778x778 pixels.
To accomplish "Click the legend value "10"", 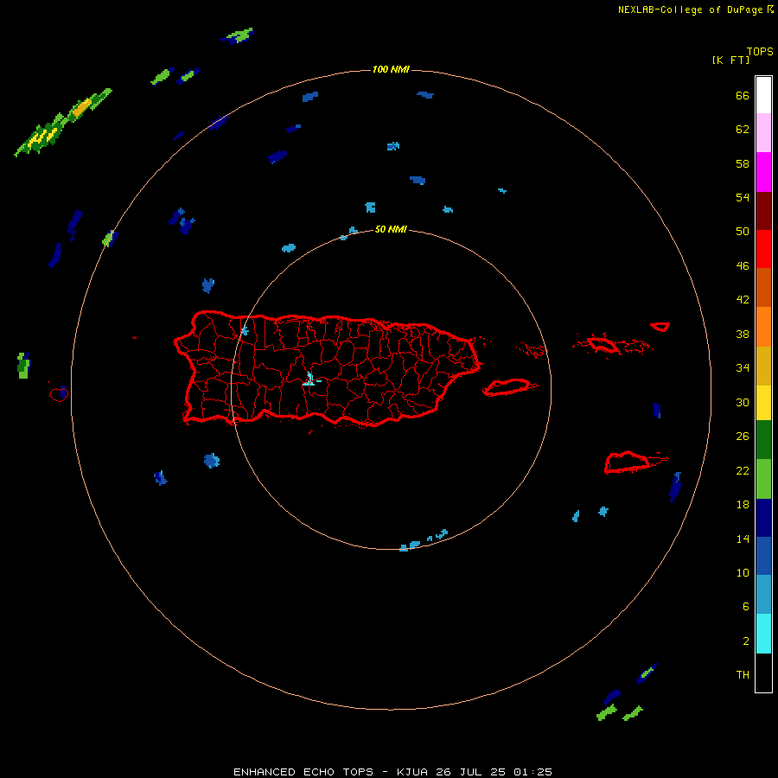I will tap(743, 573).
